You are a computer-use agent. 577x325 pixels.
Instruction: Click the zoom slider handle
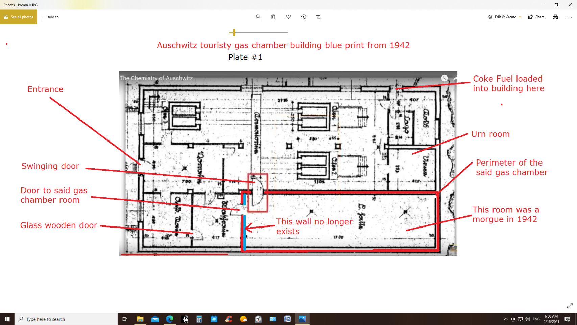pyautogui.click(x=234, y=32)
